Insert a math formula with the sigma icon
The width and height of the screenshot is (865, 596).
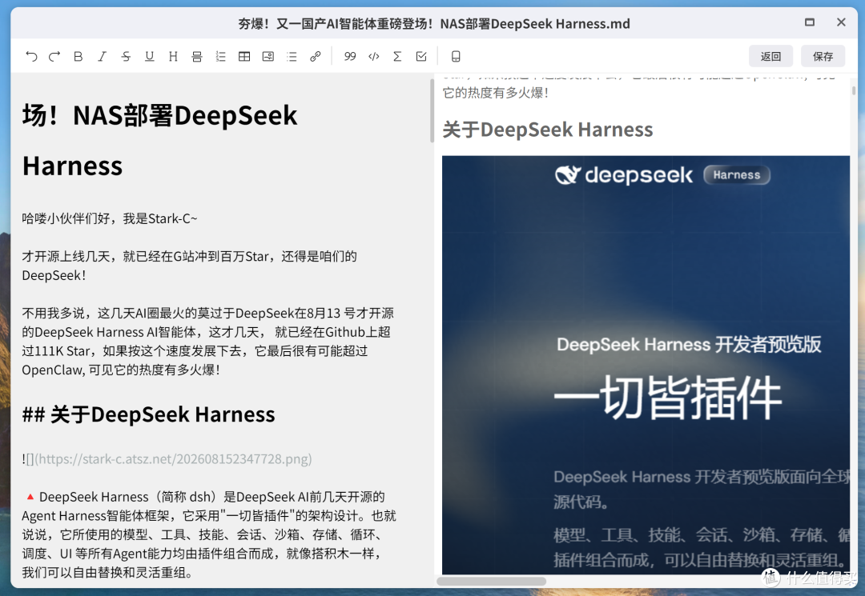(x=397, y=56)
